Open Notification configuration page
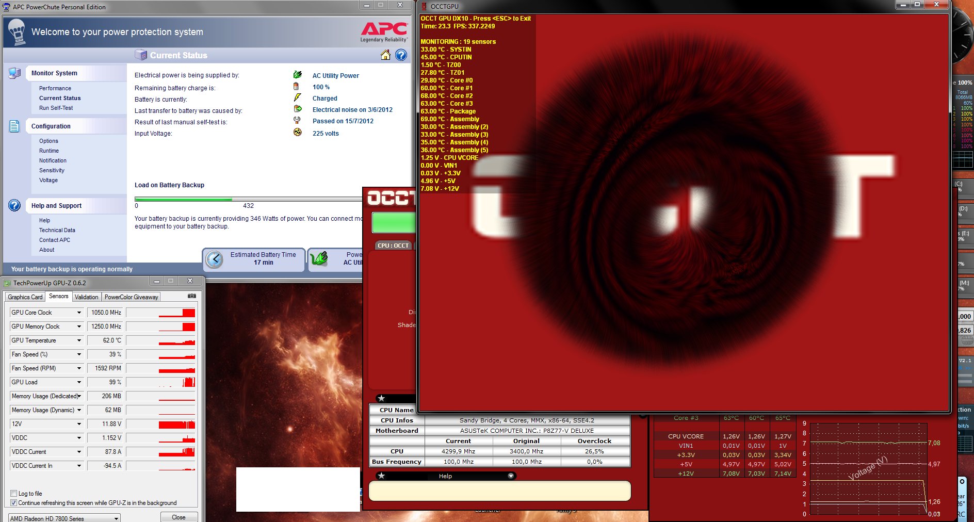Screen dimensions: 974x522 (x=53, y=160)
